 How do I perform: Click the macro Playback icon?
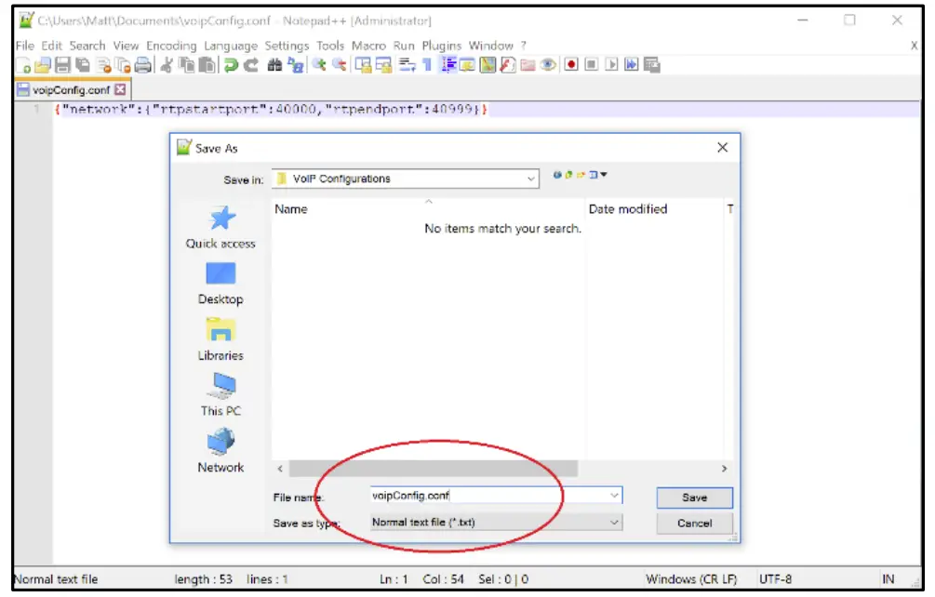(611, 64)
